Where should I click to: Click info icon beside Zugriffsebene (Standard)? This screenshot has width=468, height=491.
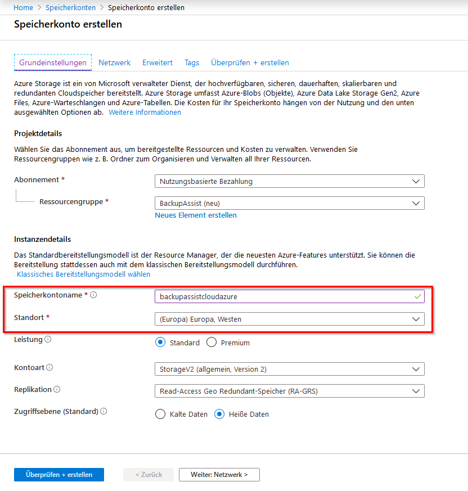point(103,411)
